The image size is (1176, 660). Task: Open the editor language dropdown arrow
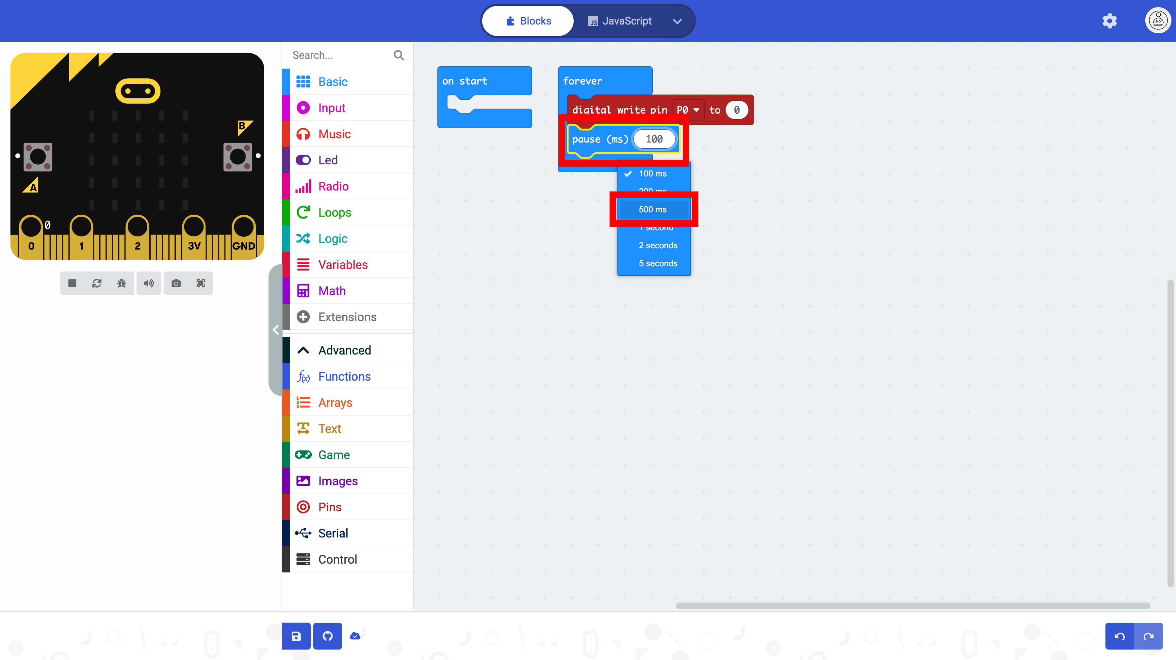click(x=677, y=21)
